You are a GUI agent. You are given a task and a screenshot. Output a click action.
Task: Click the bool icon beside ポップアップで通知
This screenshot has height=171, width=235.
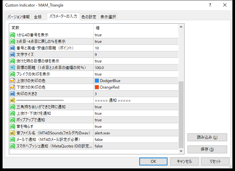[12, 120]
